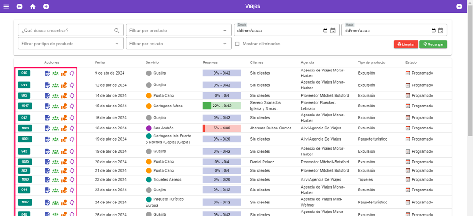The height and width of the screenshot is (216, 473).
Task: Click the back arrow in header
Action: 19,6
